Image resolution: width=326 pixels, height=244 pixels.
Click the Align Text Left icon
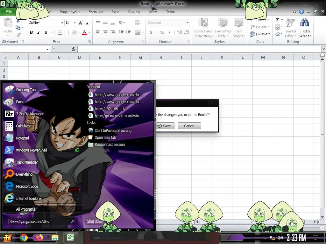[98, 32]
